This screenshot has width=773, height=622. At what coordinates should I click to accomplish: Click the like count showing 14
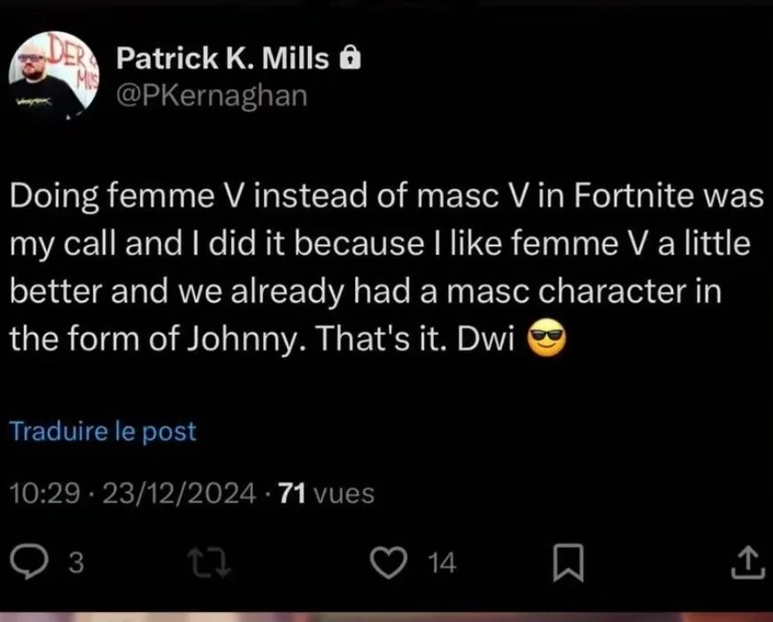(441, 563)
